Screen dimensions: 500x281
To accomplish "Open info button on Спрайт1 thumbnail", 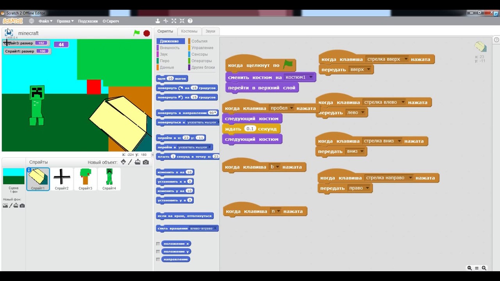I will click(x=29, y=170).
